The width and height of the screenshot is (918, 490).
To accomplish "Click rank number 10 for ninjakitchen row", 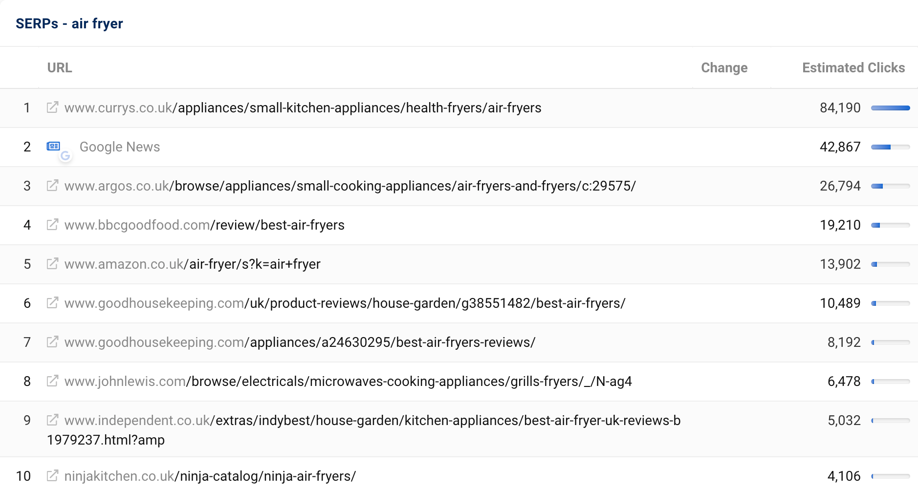I will 23,476.
